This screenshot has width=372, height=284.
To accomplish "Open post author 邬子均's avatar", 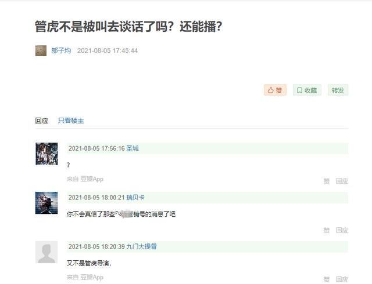I will click(x=41, y=50).
